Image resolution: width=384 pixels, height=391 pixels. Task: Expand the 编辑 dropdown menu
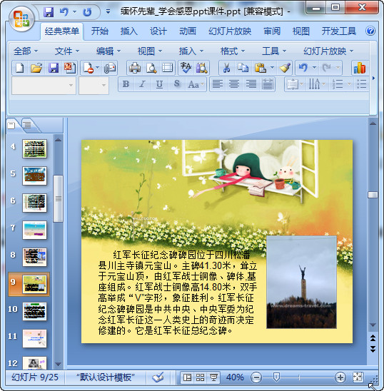click(x=108, y=51)
